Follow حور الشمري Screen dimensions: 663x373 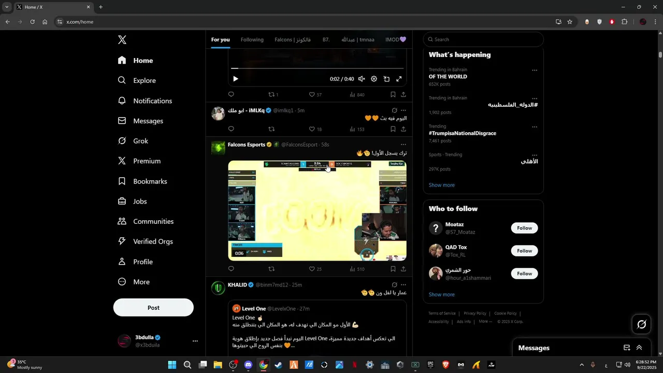[524, 274]
